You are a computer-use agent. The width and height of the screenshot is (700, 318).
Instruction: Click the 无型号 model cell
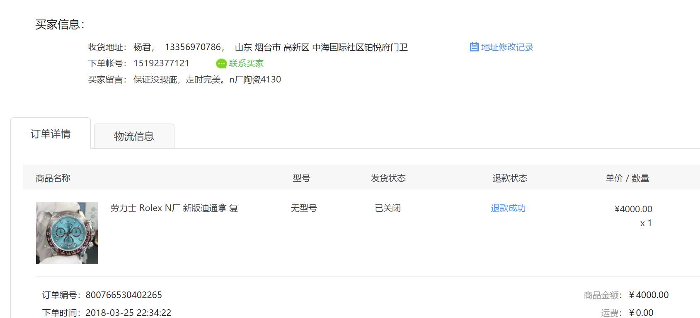(304, 208)
